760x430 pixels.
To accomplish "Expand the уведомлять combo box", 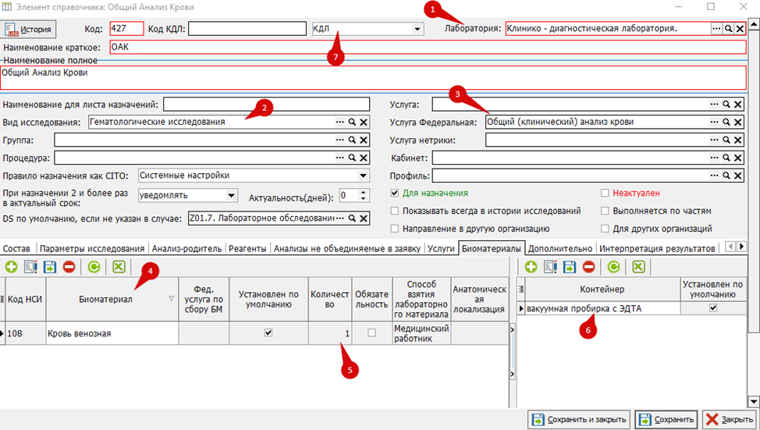I will point(231,196).
